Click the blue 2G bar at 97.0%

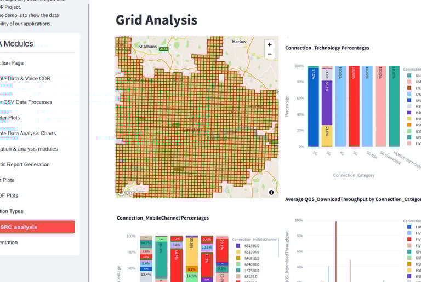[314, 107]
